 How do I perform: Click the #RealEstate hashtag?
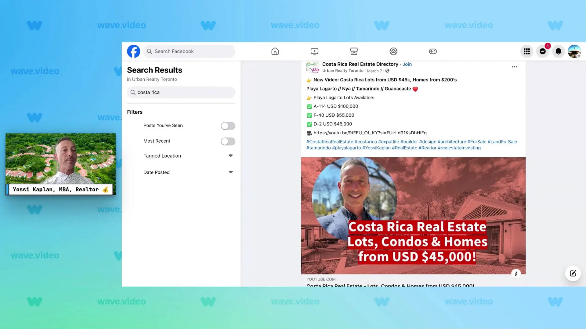(404, 148)
